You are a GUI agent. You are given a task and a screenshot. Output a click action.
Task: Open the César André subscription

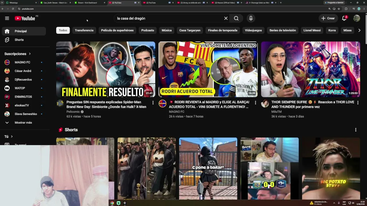(x=24, y=71)
